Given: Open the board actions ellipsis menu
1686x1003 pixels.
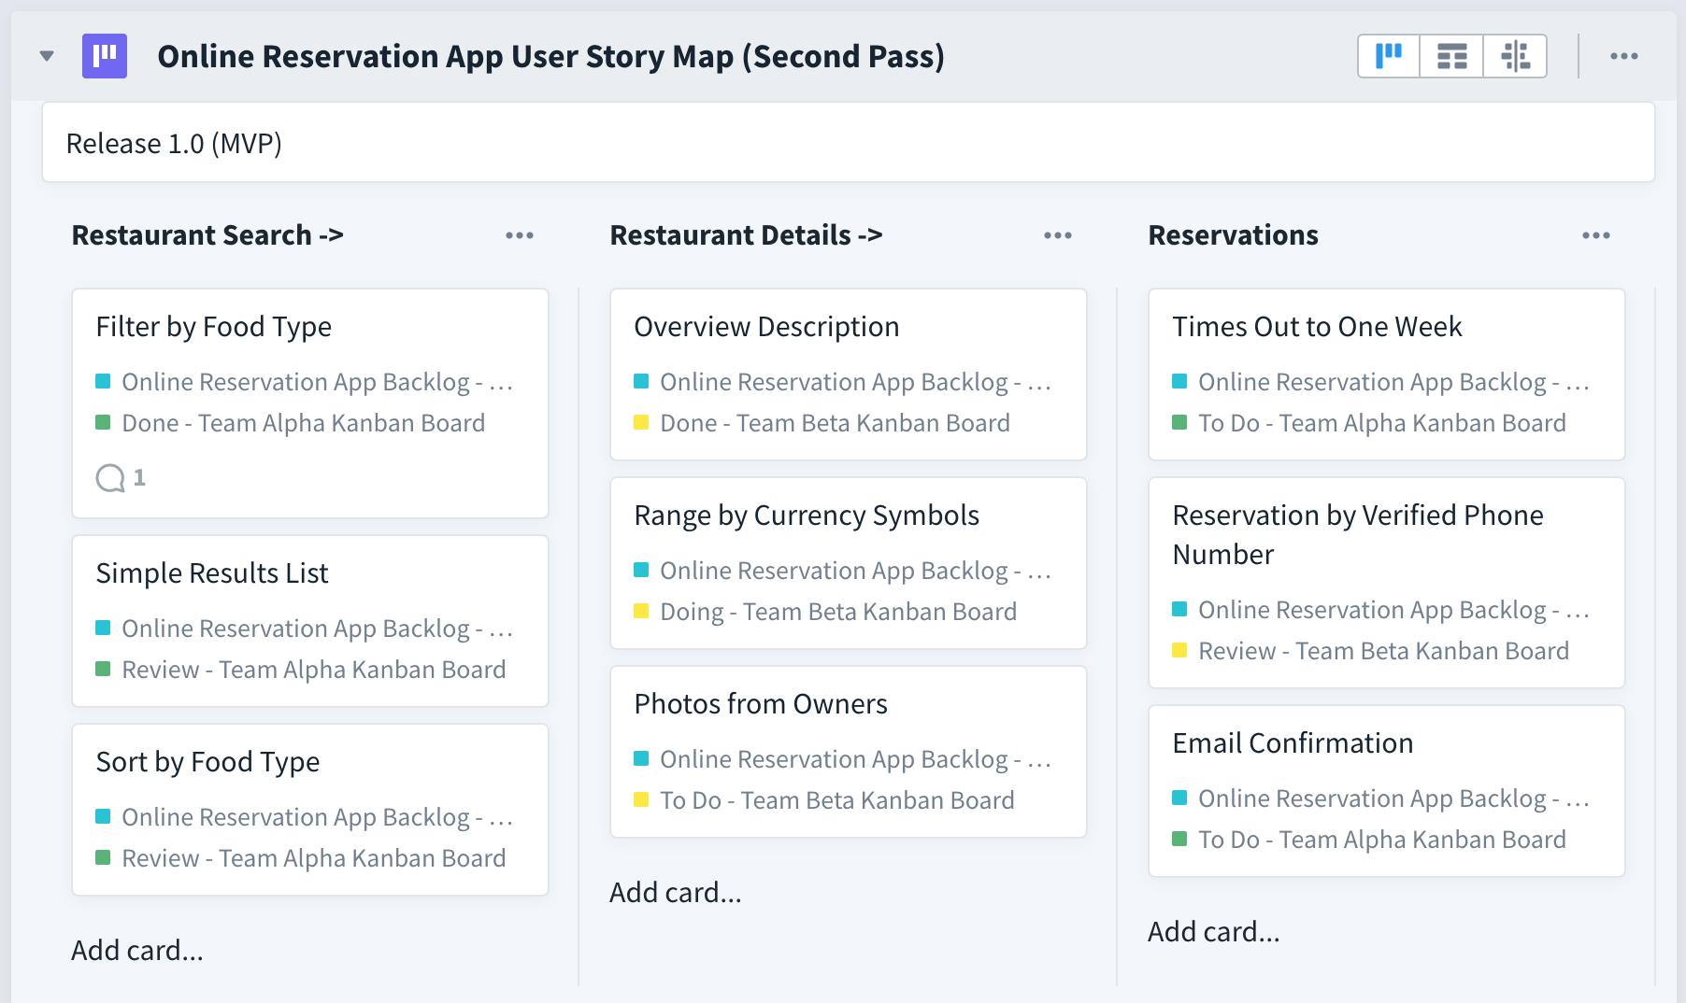Looking at the screenshot, I should [x=1624, y=55].
